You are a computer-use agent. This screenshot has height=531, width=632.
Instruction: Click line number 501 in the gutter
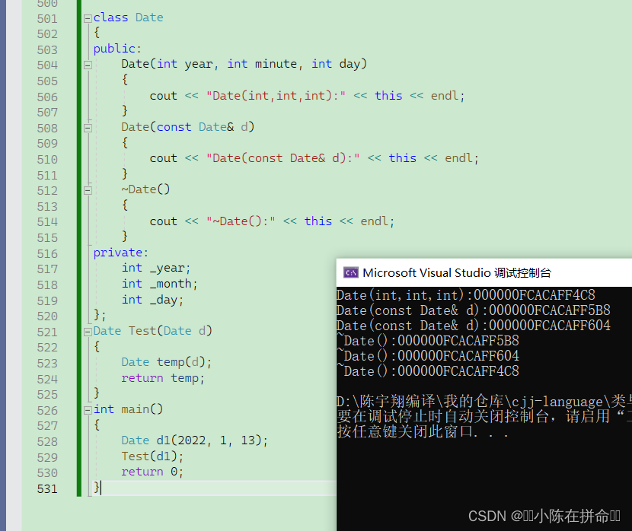coord(47,19)
